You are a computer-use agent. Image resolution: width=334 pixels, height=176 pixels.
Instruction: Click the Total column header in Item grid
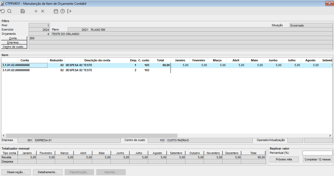tap(160, 60)
